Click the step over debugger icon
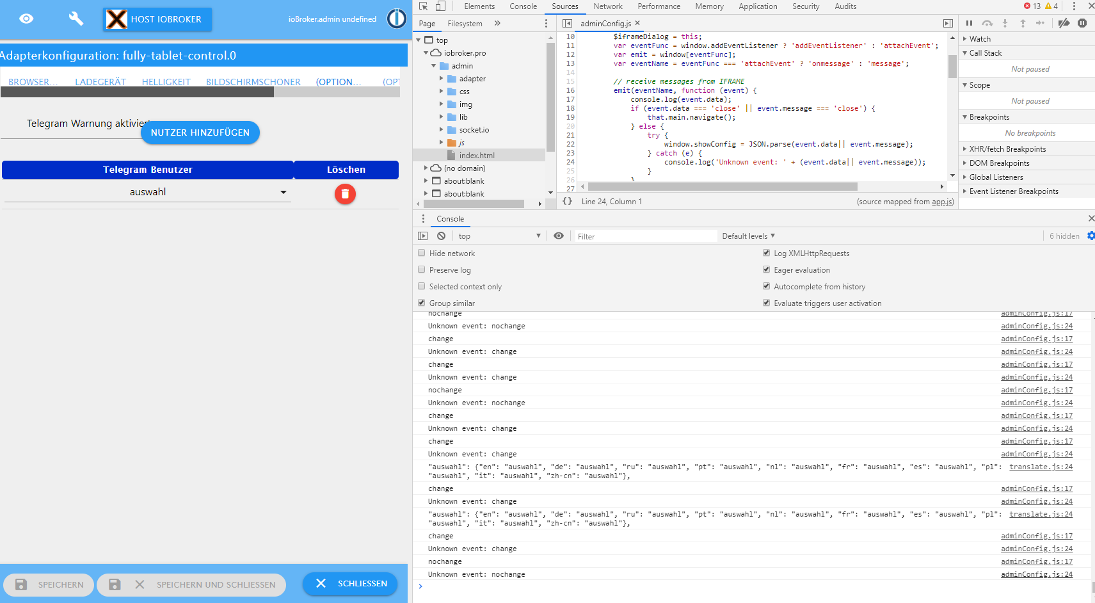Viewport: 1095px width, 603px height. tap(987, 23)
